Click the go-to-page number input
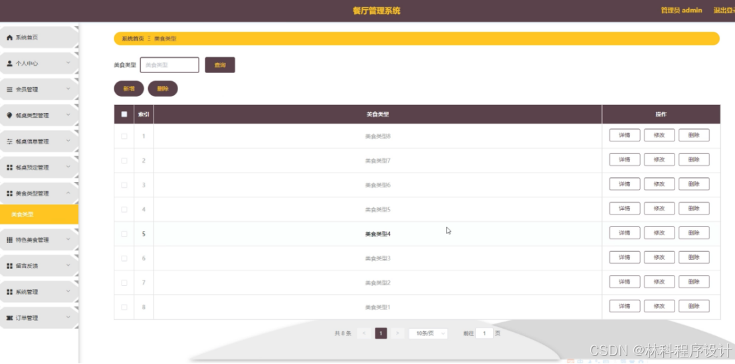 (484, 333)
